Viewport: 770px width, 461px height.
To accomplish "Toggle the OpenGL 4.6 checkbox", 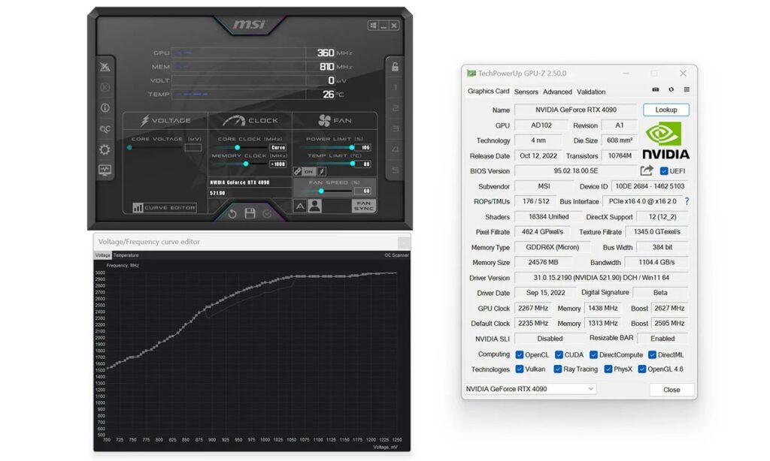I will (x=642, y=369).
